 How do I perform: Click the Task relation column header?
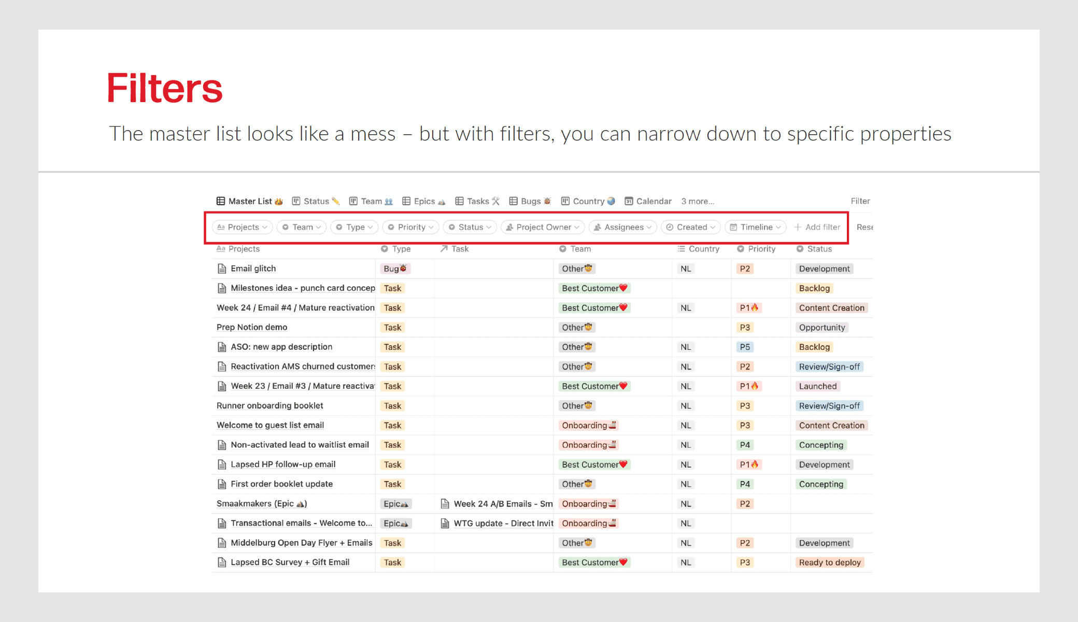[455, 249]
